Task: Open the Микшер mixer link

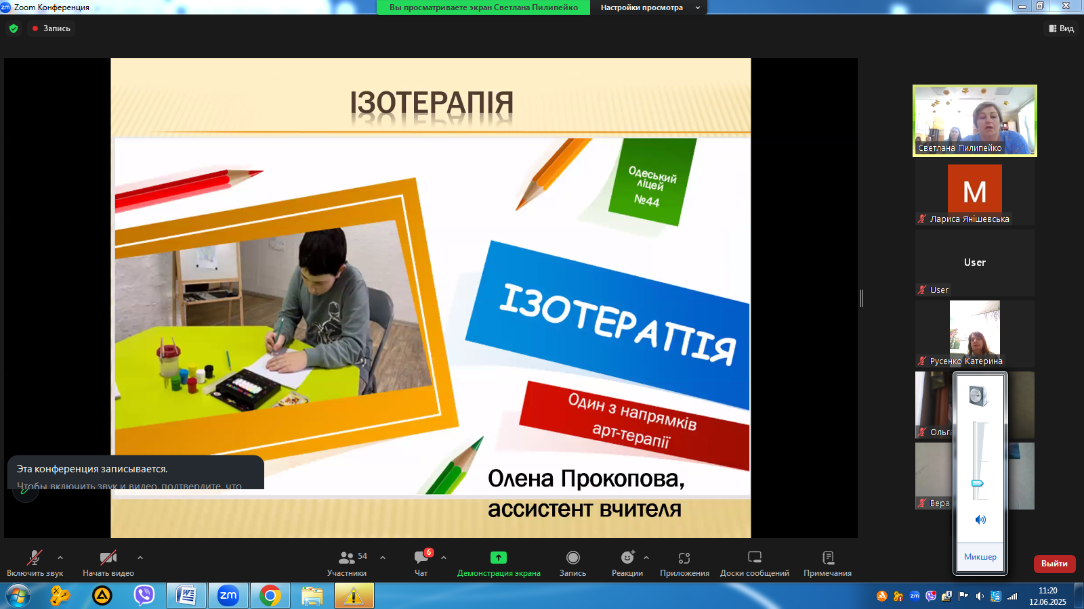Action: click(x=980, y=557)
